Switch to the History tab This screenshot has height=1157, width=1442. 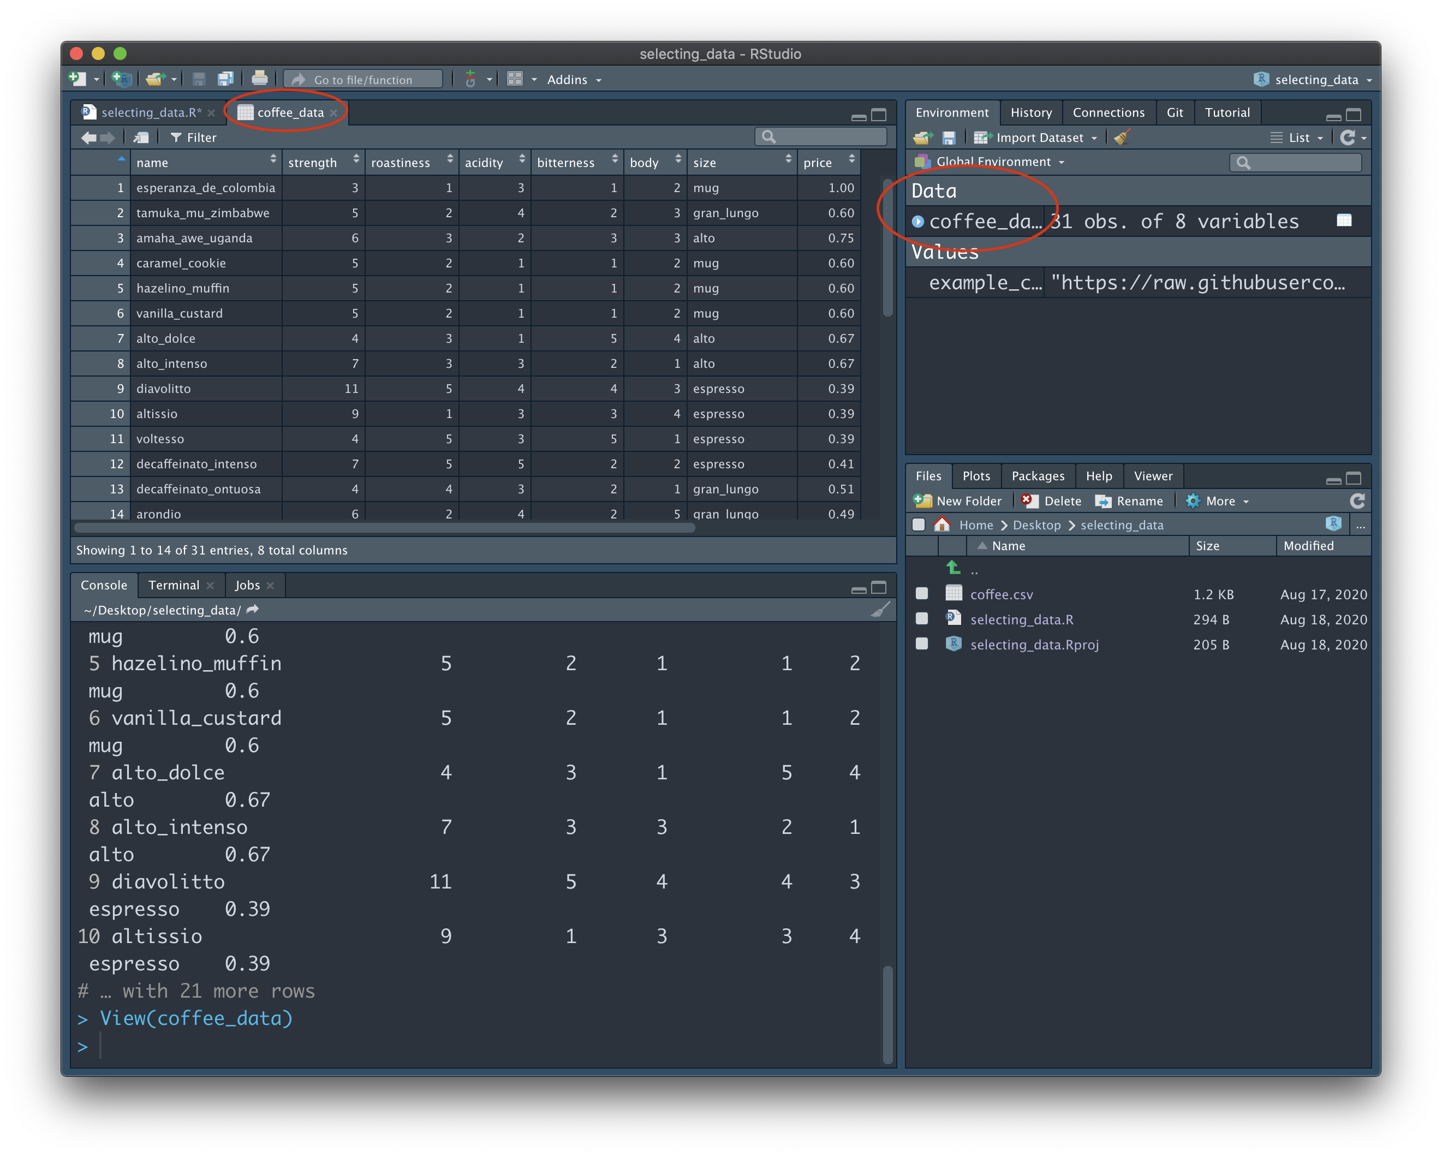[1030, 112]
